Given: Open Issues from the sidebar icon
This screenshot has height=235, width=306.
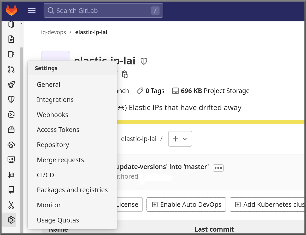Looking at the screenshot, I should point(11,54).
